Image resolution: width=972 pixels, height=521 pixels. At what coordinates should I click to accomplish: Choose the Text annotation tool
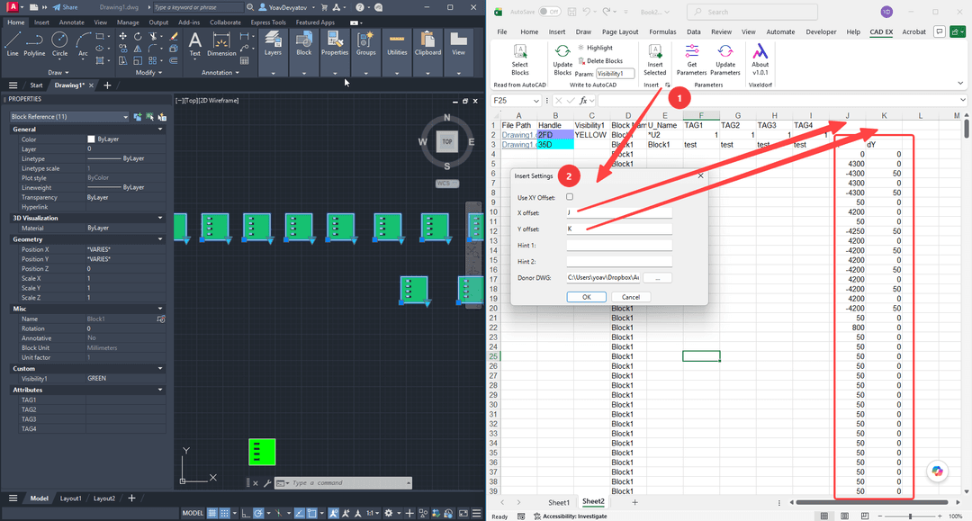pos(195,45)
